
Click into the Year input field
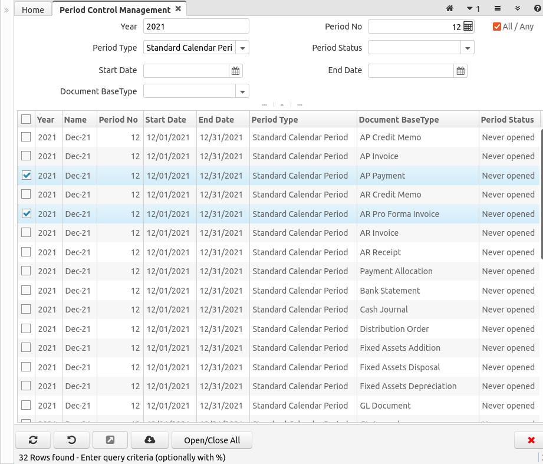pyautogui.click(x=196, y=27)
